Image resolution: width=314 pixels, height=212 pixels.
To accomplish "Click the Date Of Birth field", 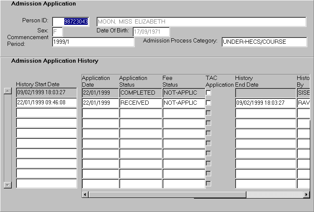I will tap(151, 32).
